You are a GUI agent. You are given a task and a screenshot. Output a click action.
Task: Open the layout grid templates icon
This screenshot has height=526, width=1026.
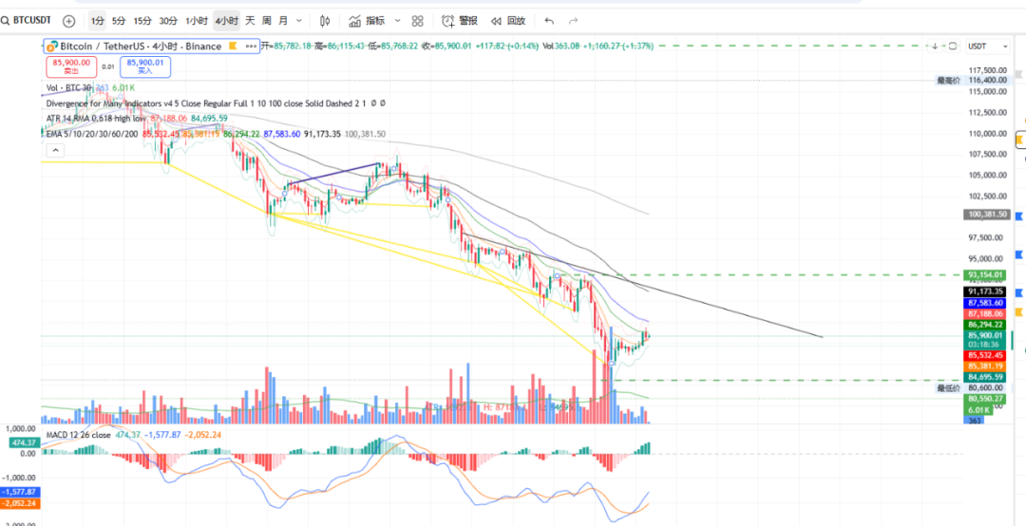(x=418, y=20)
